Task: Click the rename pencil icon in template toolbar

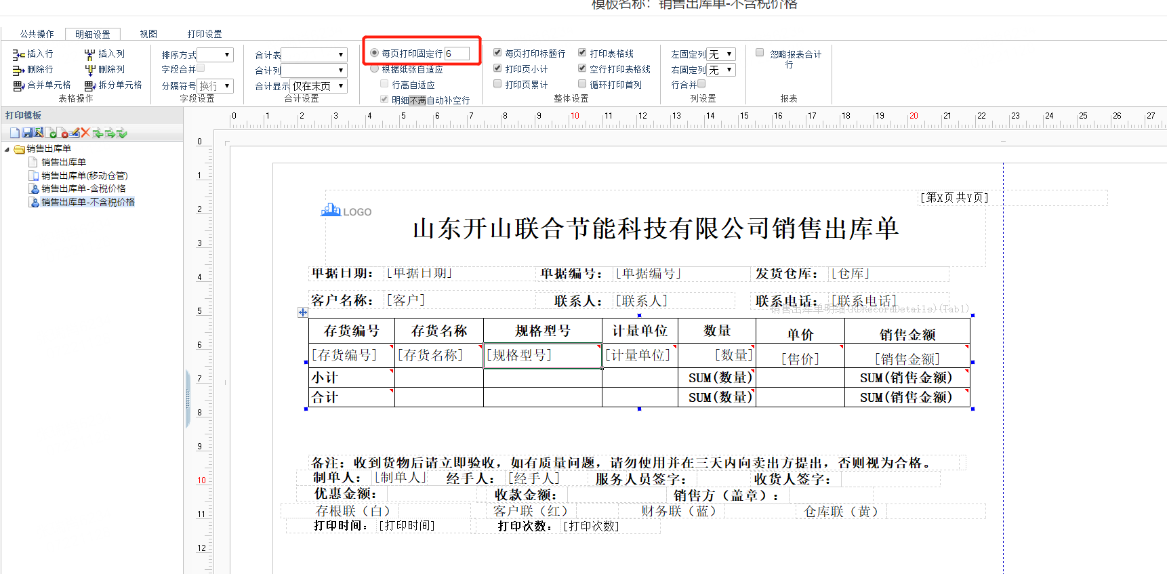Action: 75,133
